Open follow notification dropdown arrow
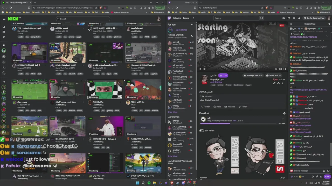Image resolution: width=332 pixels, height=186 pixels. click(226, 75)
